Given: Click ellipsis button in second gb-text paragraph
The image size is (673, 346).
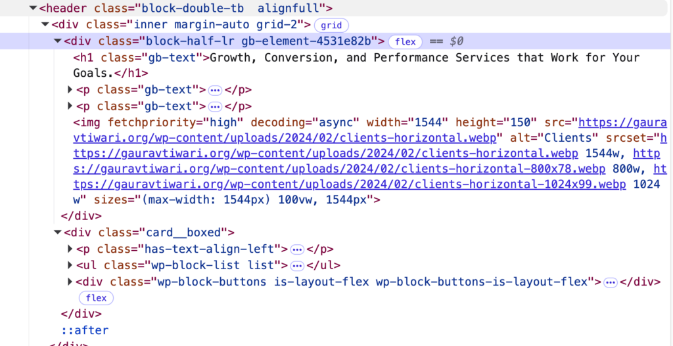Looking at the screenshot, I should click(215, 106).
